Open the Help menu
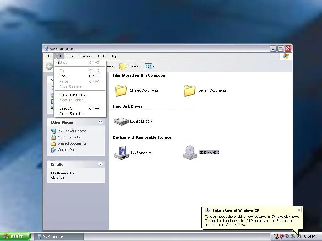 click(114, 56)
